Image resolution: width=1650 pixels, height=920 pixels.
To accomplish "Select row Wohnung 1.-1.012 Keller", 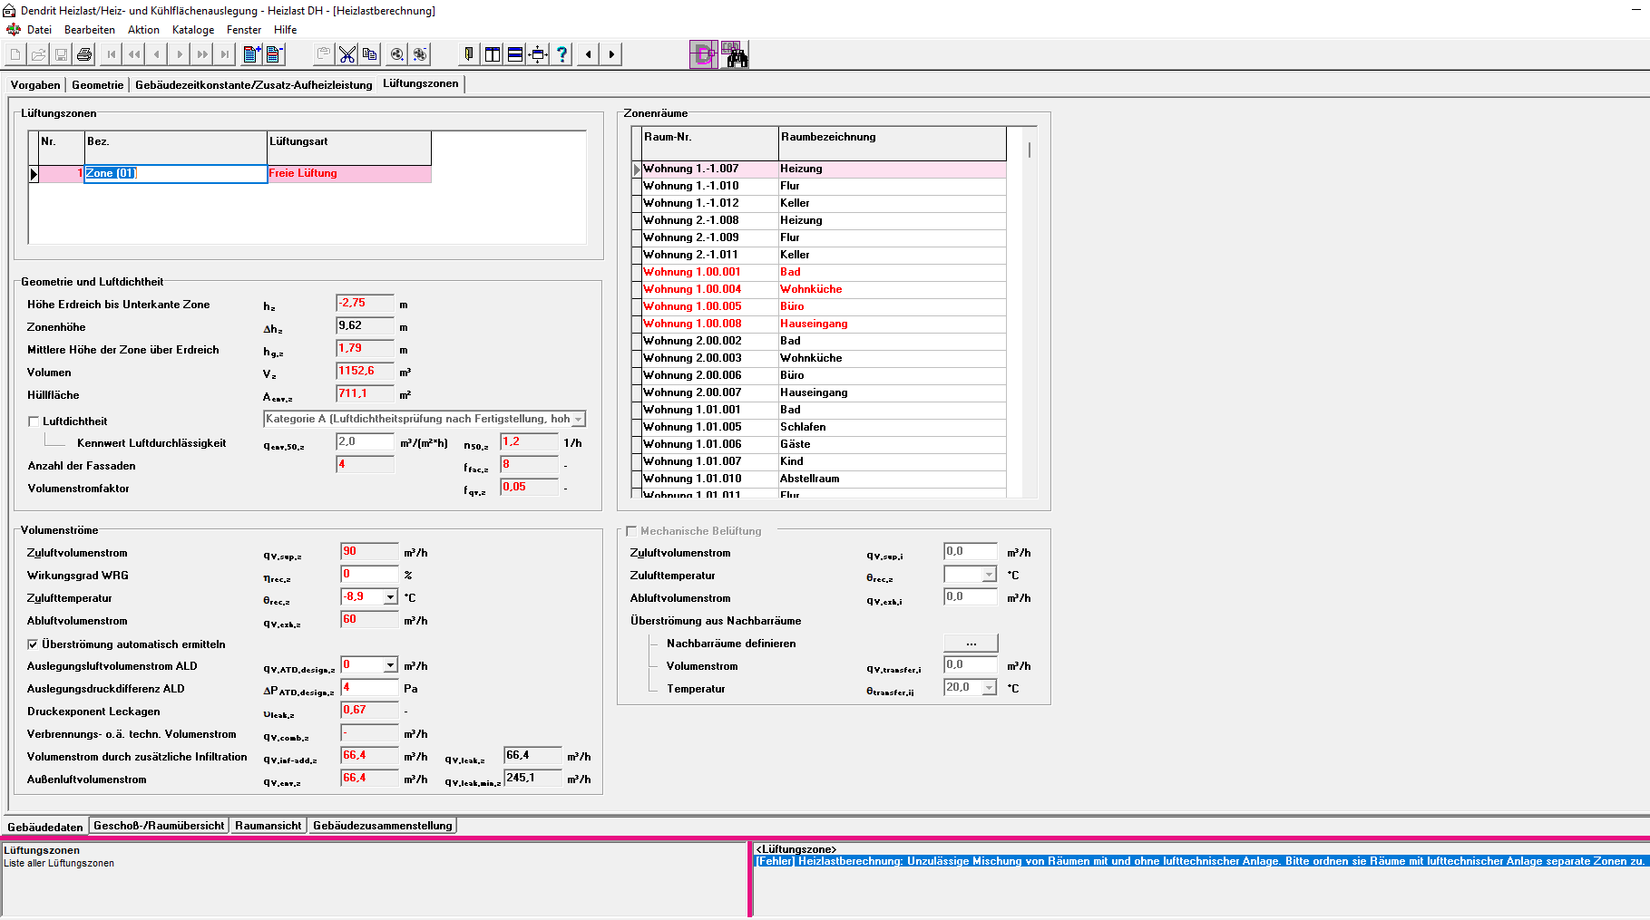I will (x=824, y=203).
